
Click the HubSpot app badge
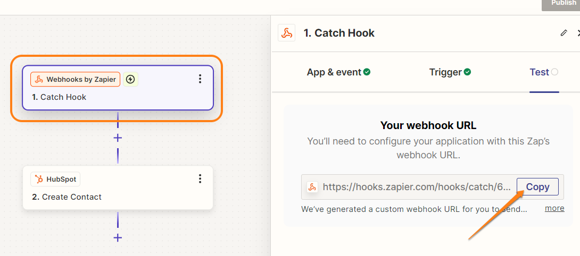click(x=55, y=180)
